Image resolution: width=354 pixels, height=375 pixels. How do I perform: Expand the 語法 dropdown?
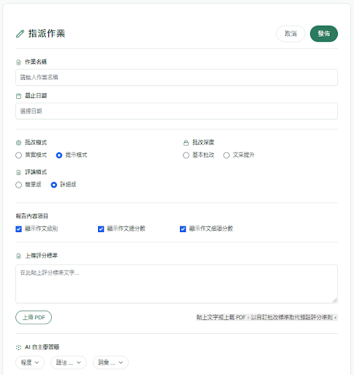click(69, 363)
